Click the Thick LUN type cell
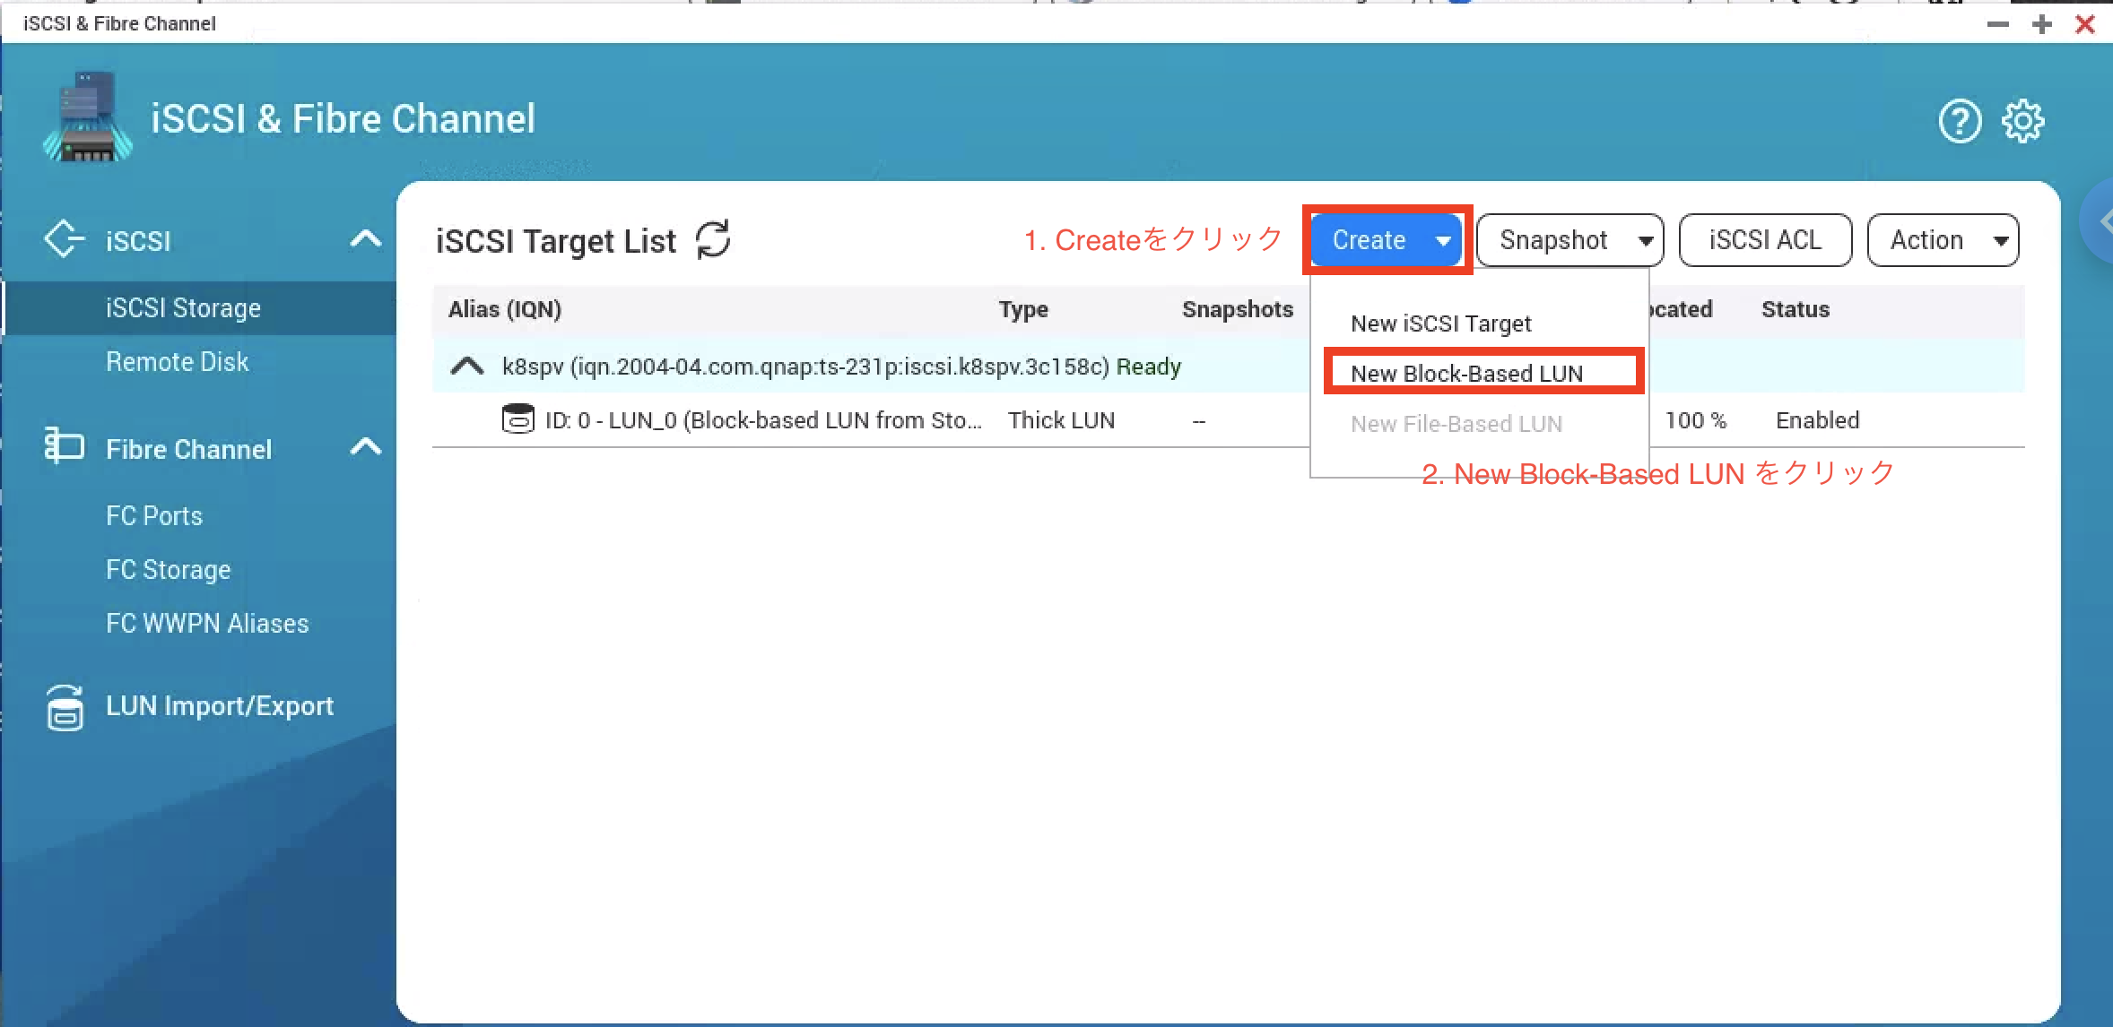 (x=1061, y=420)
